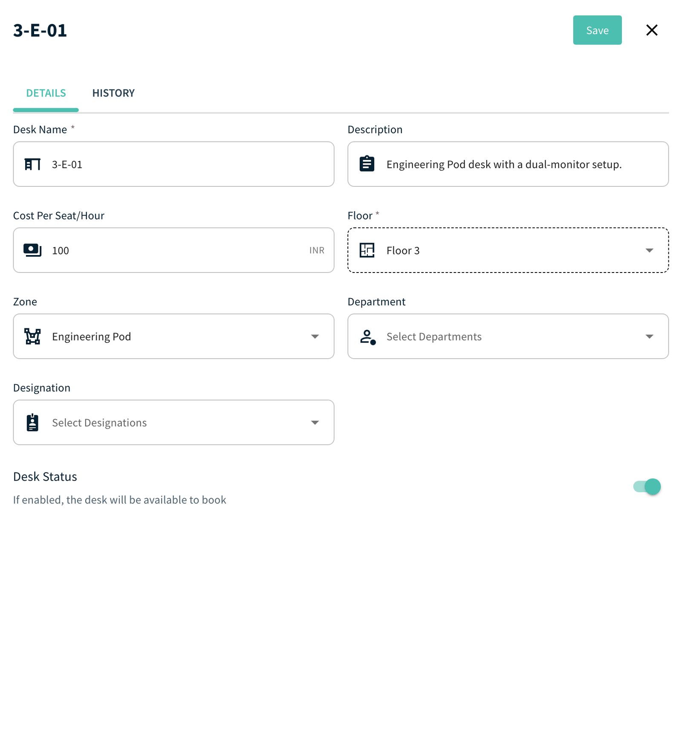
Task: Open the Select Designations dropdown
Action: pos(173,423)
